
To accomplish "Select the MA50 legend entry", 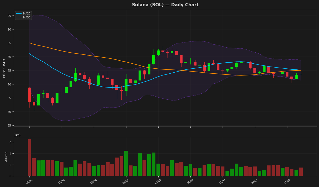I will point(23,18).
